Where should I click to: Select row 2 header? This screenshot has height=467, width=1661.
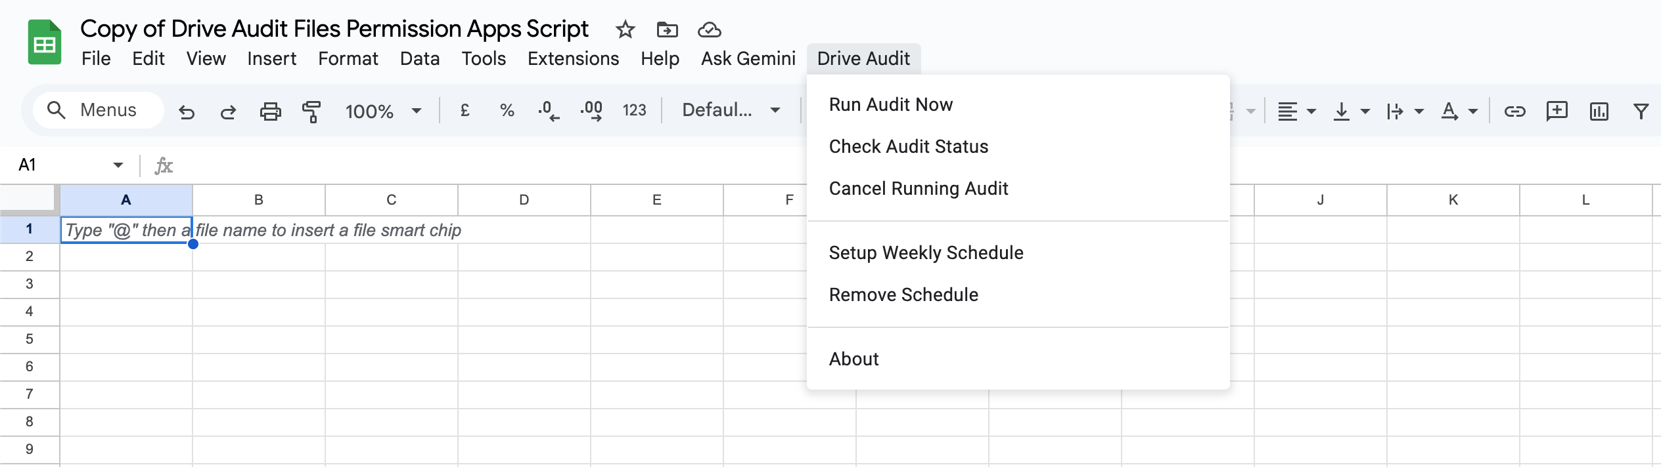click(x=30, y=256)
